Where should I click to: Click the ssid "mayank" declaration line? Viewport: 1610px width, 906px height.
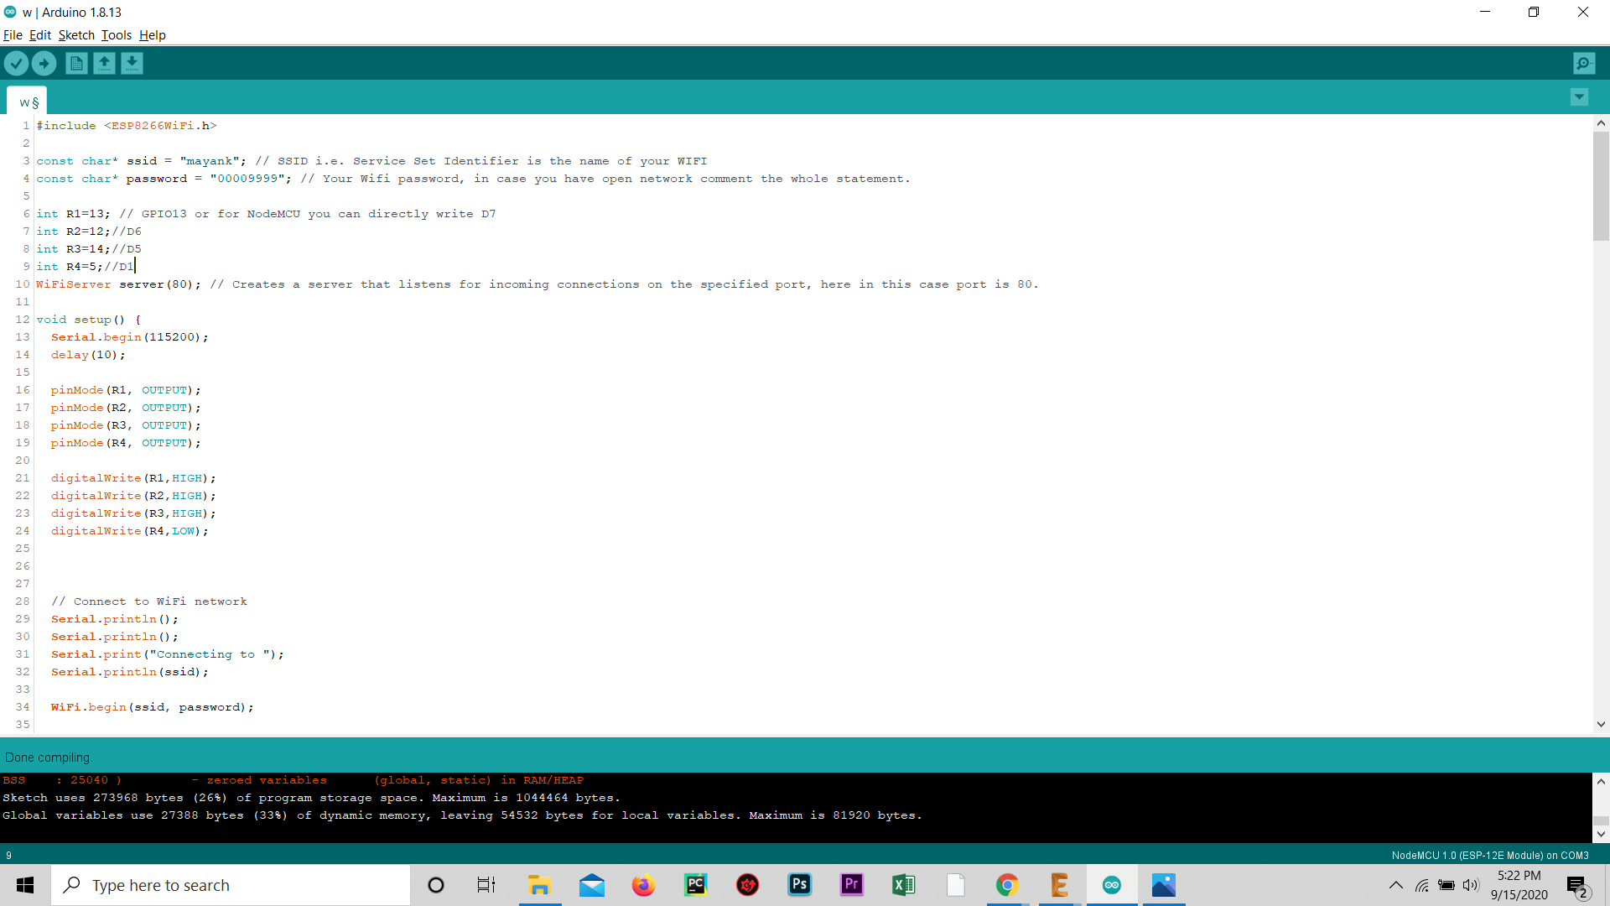point(371,161)
